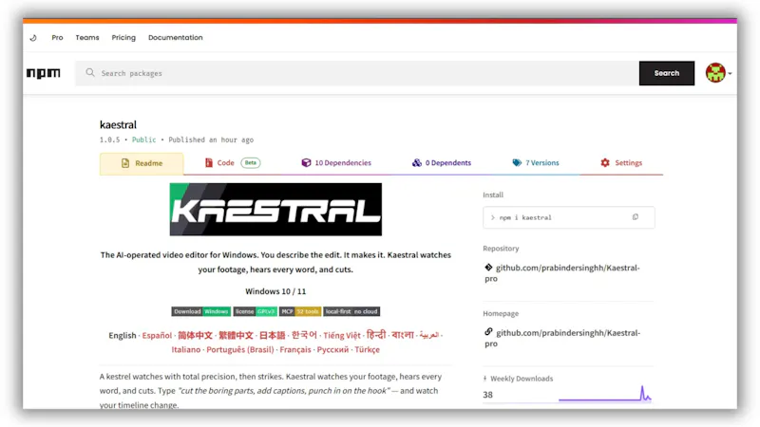The image size is (760, 427).
Task: Click the Public label
Action: [x=144, y=139]
